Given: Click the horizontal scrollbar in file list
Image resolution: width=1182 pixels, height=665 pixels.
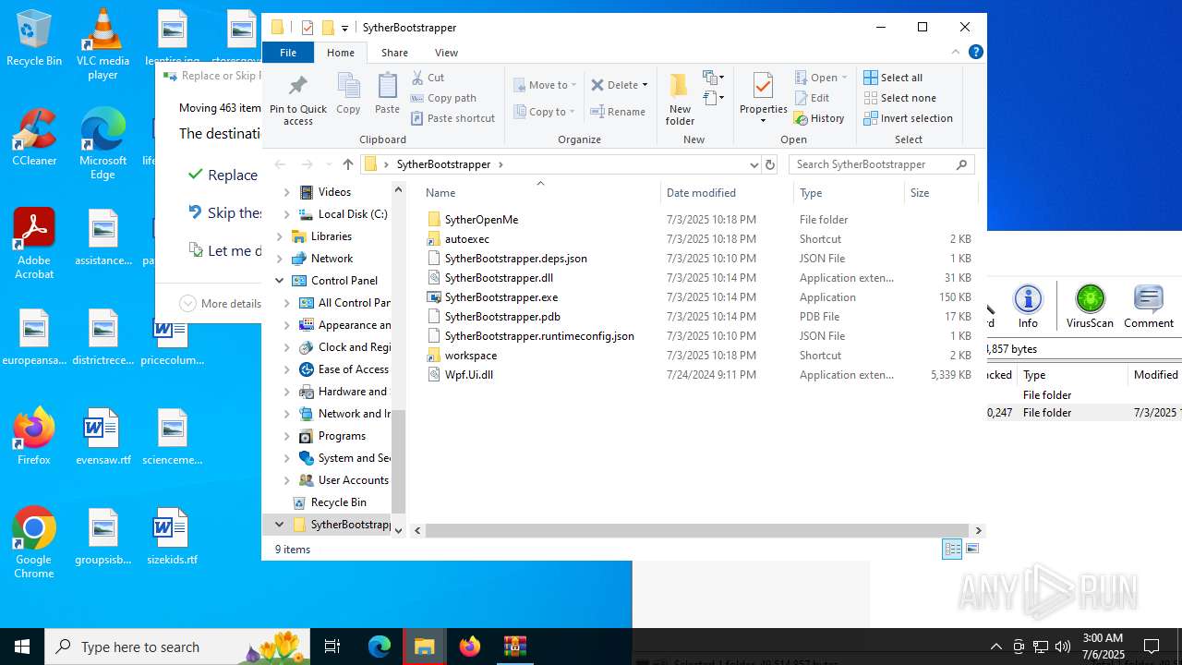Looking at the screenshot, I should (x=697, y=530).
